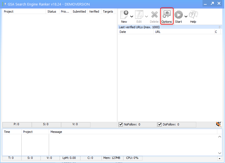Click the 'S: 0' cell beside 'P: 0'
225x163 pixels.
[46, 124]
